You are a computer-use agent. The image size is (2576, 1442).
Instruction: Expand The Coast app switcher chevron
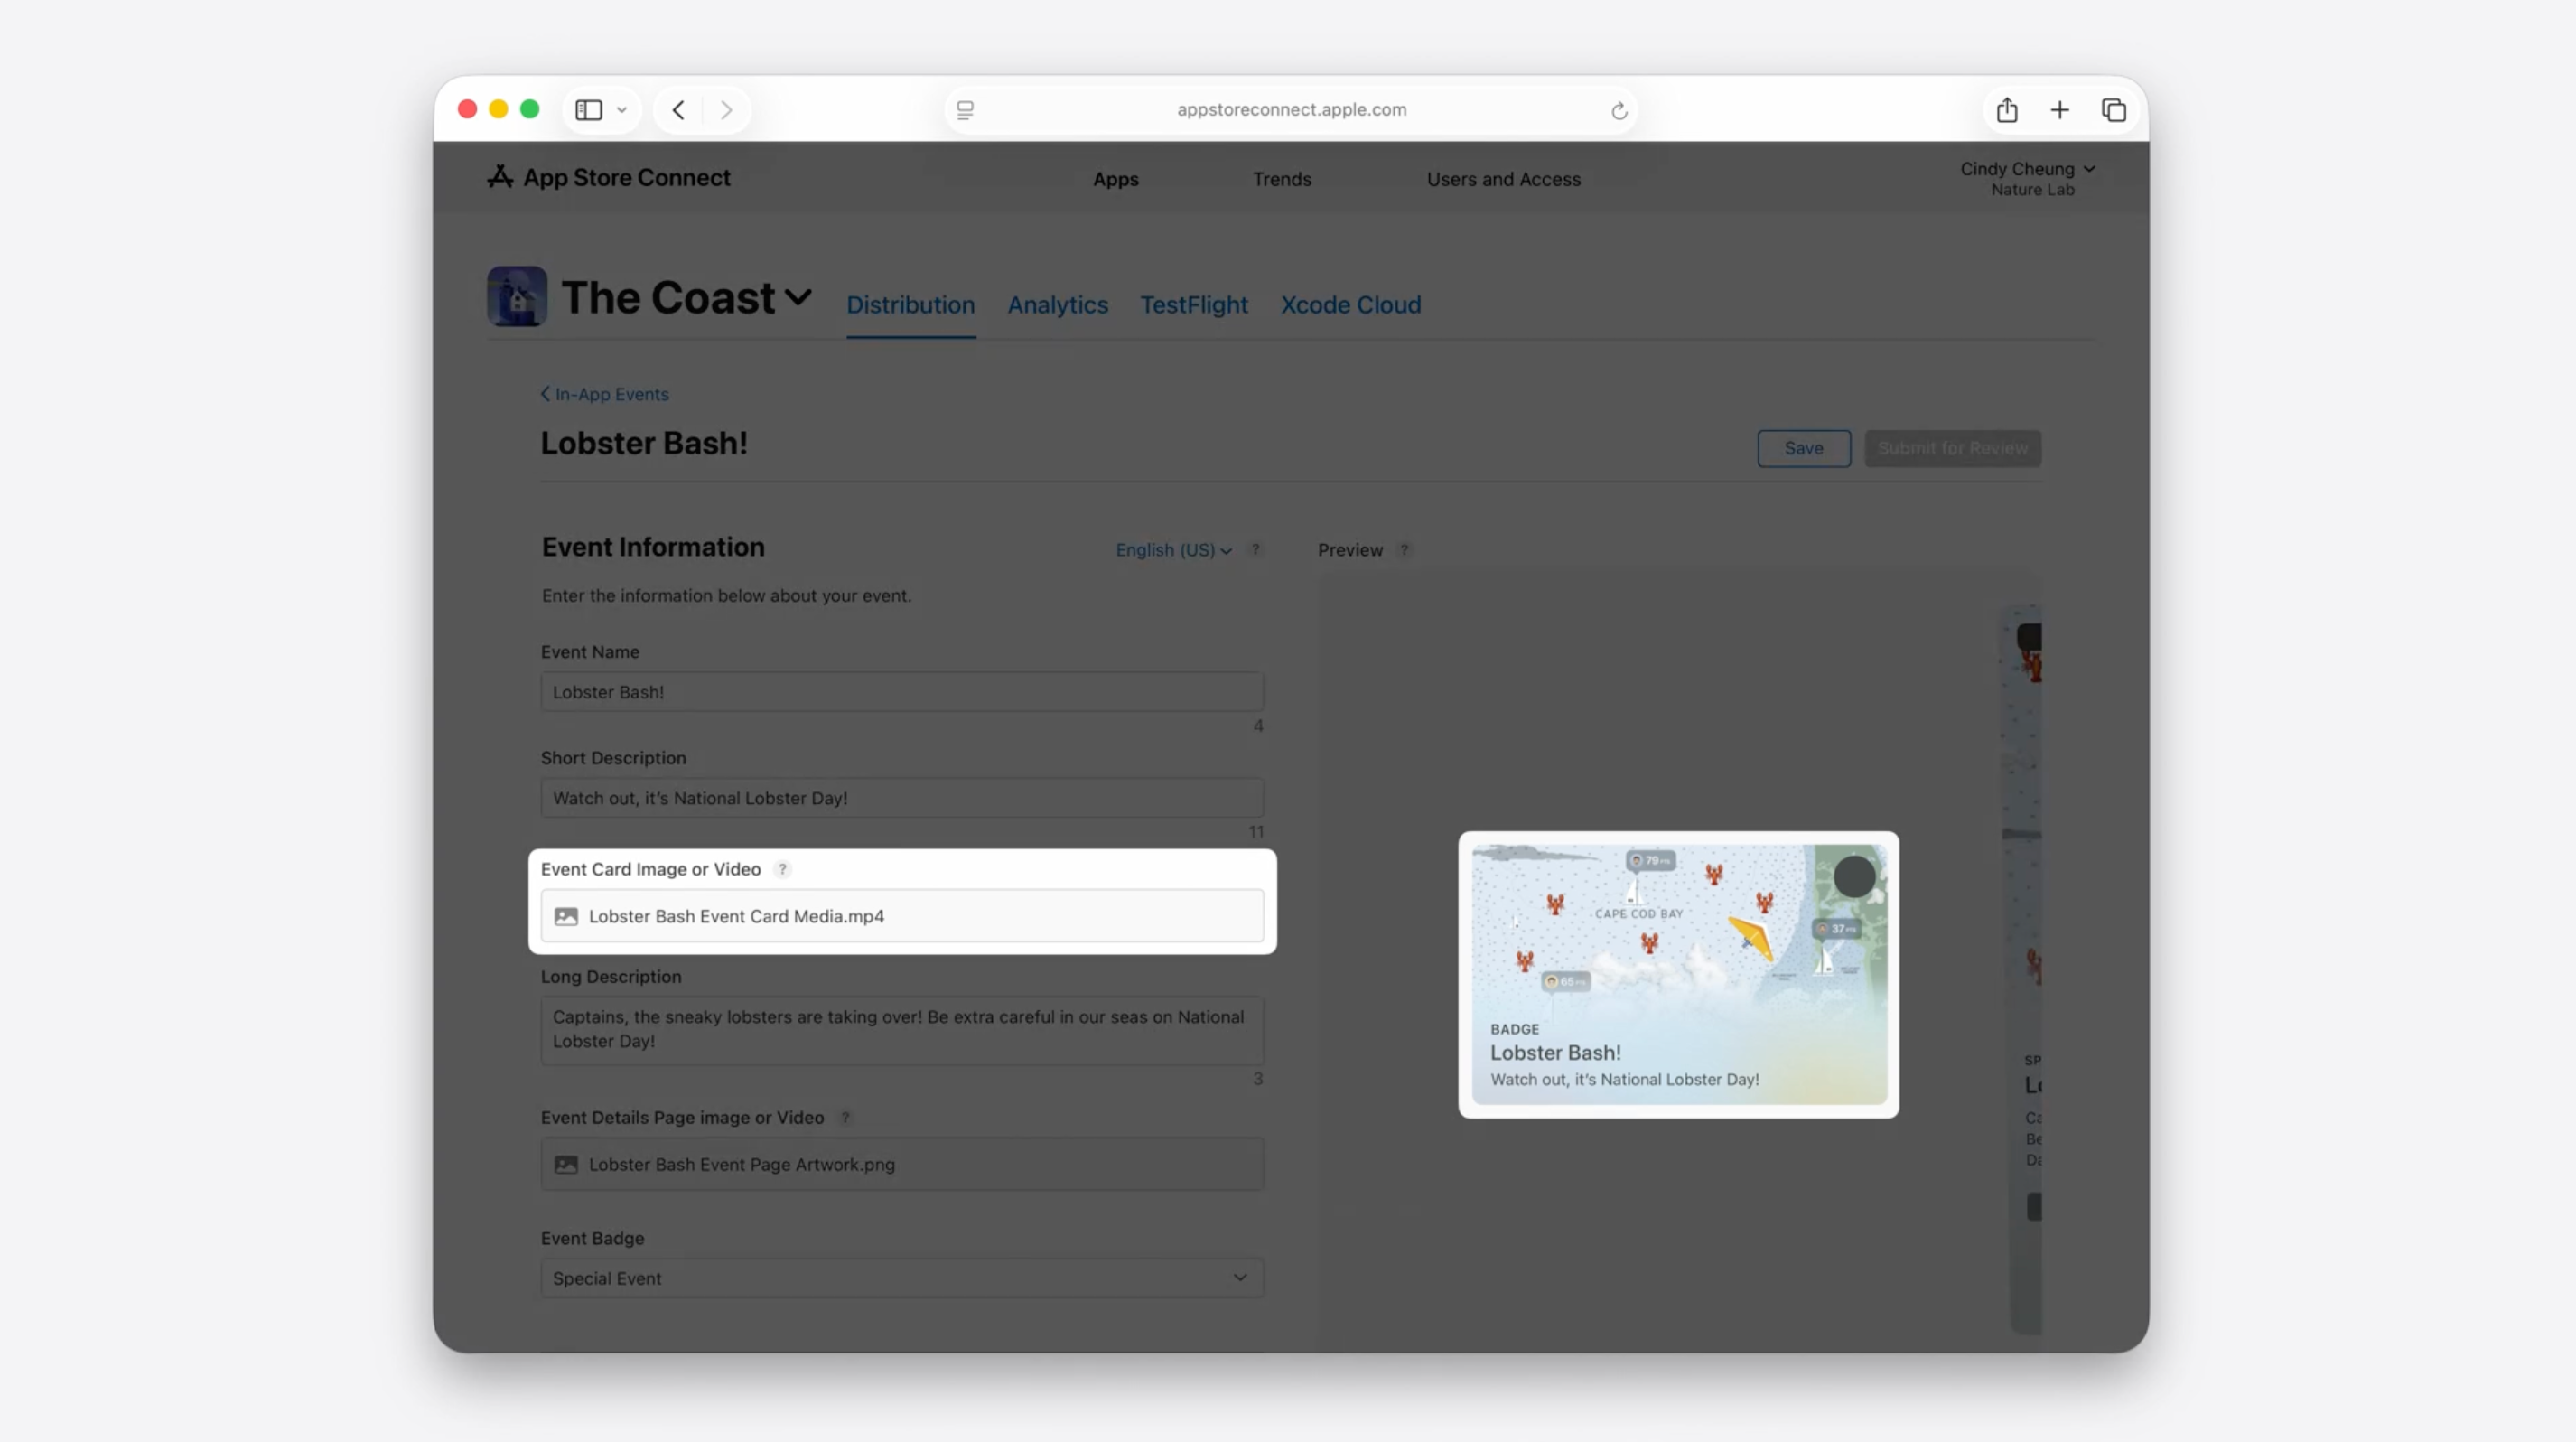coord(798,297)
